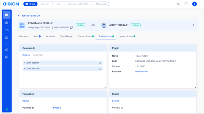Show info for Open session command
204x114 pixels.
pyautogui.click(x=100, y=63)
